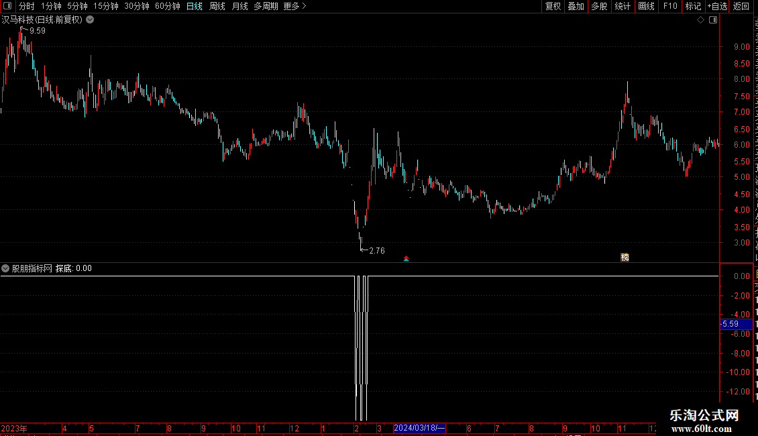Click the panel layout icon at top-left

7,6
